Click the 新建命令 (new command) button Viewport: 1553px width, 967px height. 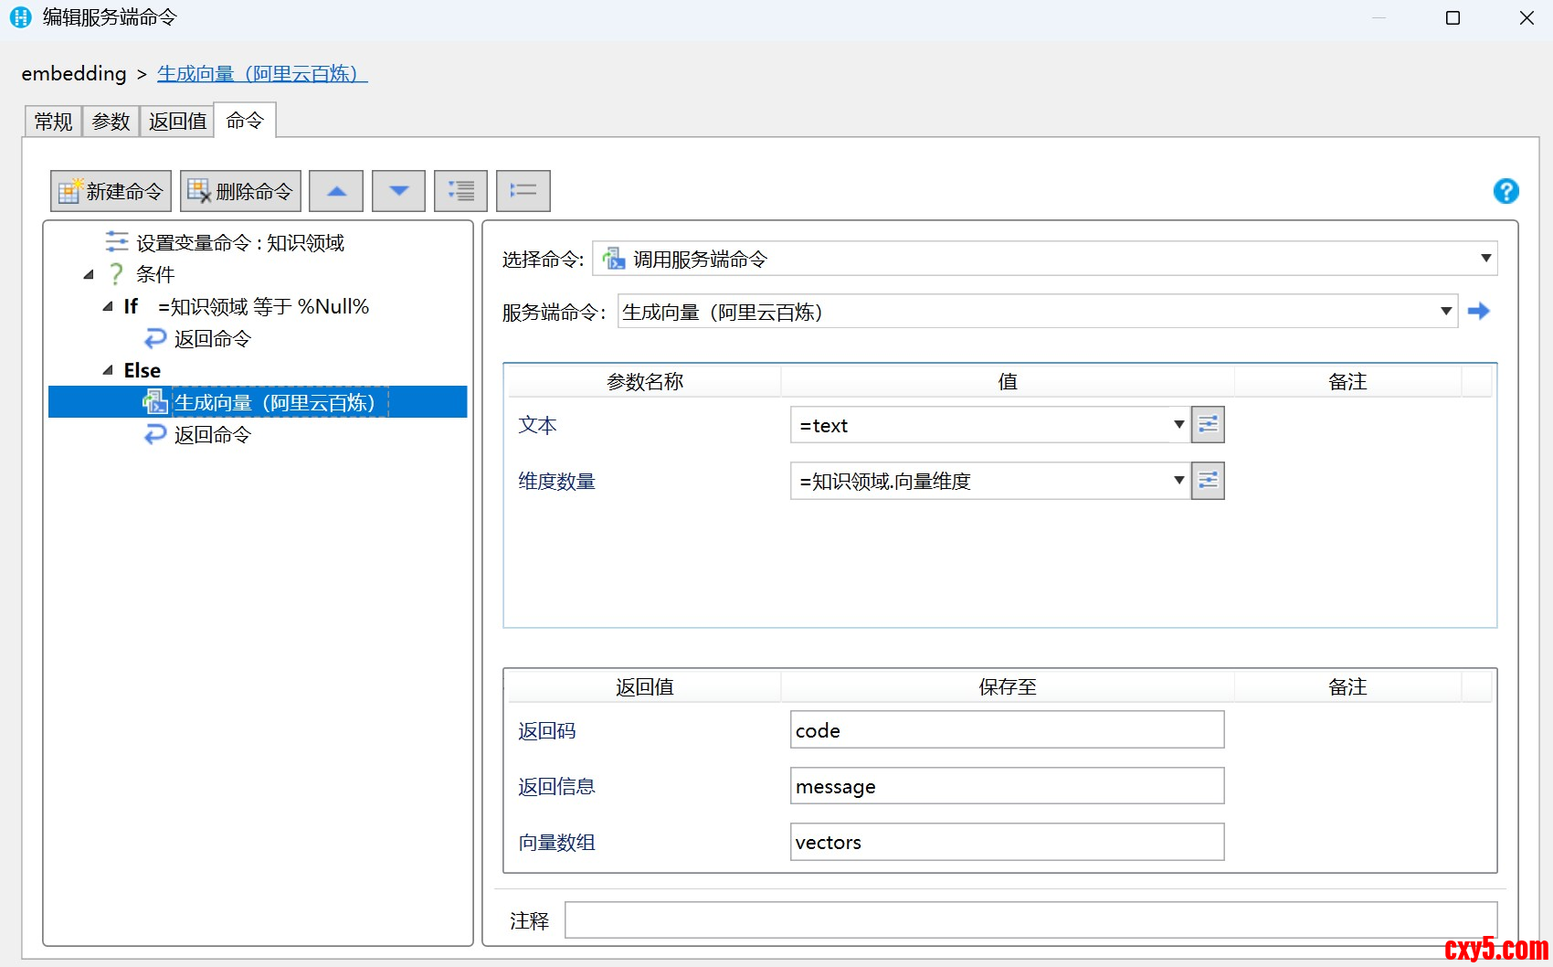pyautogui.click(x=111, y=191)
